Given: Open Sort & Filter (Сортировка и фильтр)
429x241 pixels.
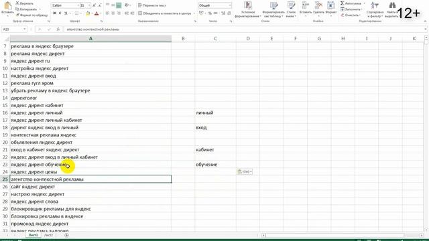Looking at the screenshot, I should coord(375,9).
